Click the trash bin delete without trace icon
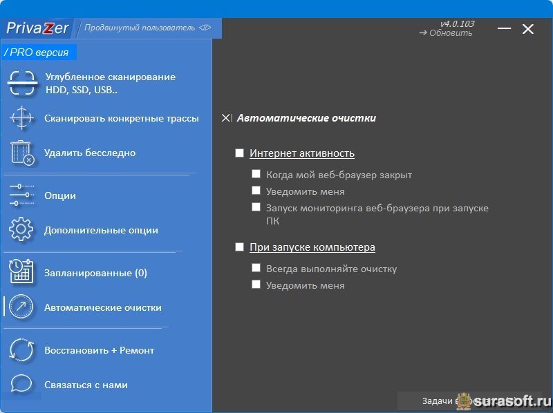This screenshot has height=413, width=553. coord(22,153)
